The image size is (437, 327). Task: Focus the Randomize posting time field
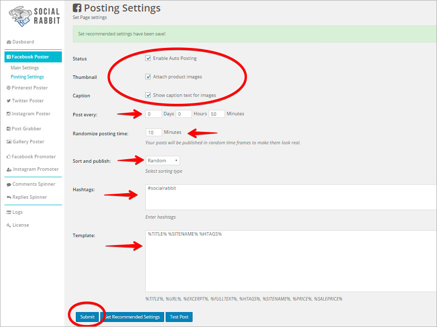[154, 132]
